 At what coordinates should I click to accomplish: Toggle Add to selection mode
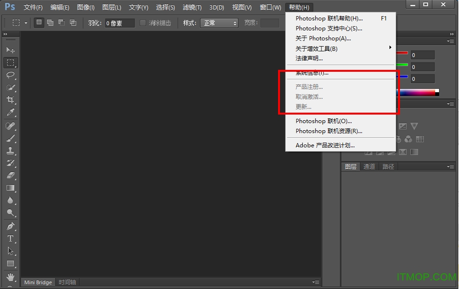(50, 22)
